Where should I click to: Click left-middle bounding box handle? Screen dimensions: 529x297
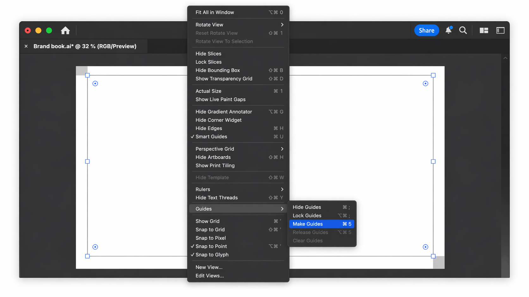point(88,161)
